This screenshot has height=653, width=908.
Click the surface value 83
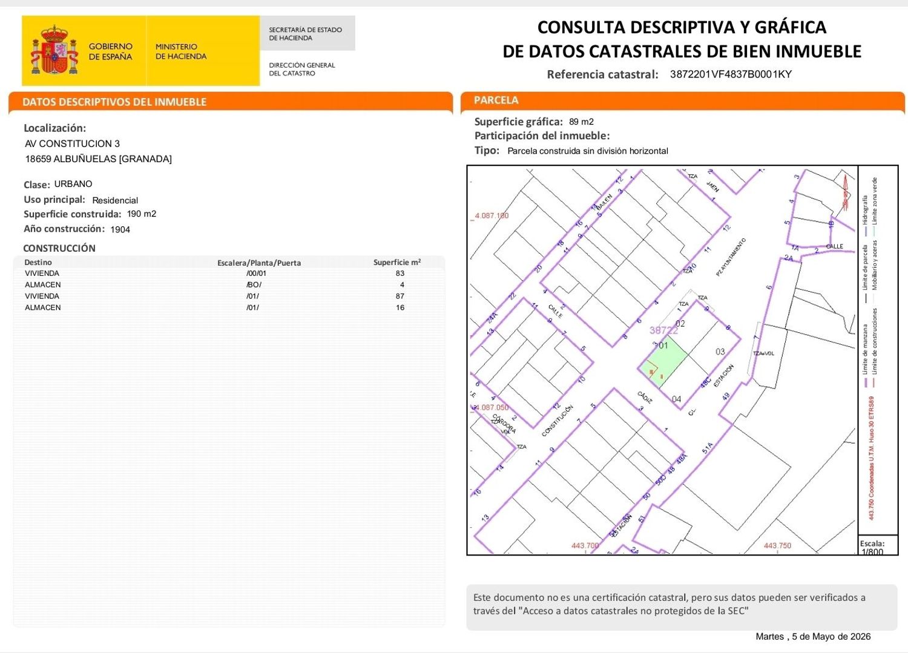pos(400,274)
